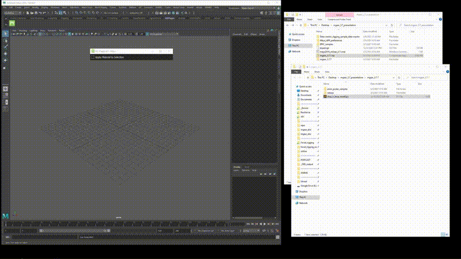Undo using the status line arrow
This screenshot has width=461, height=259.
pos(40,13)
